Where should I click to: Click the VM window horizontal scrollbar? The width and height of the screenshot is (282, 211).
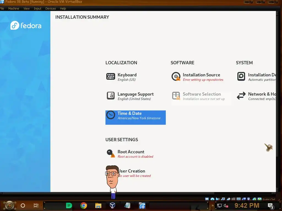coord(108,194)
